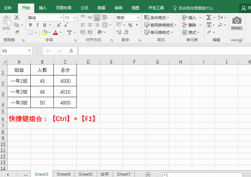Open the font size 11 dropdown
The image size is (251, 177).
pyautogui.click(x=74, y=18)
